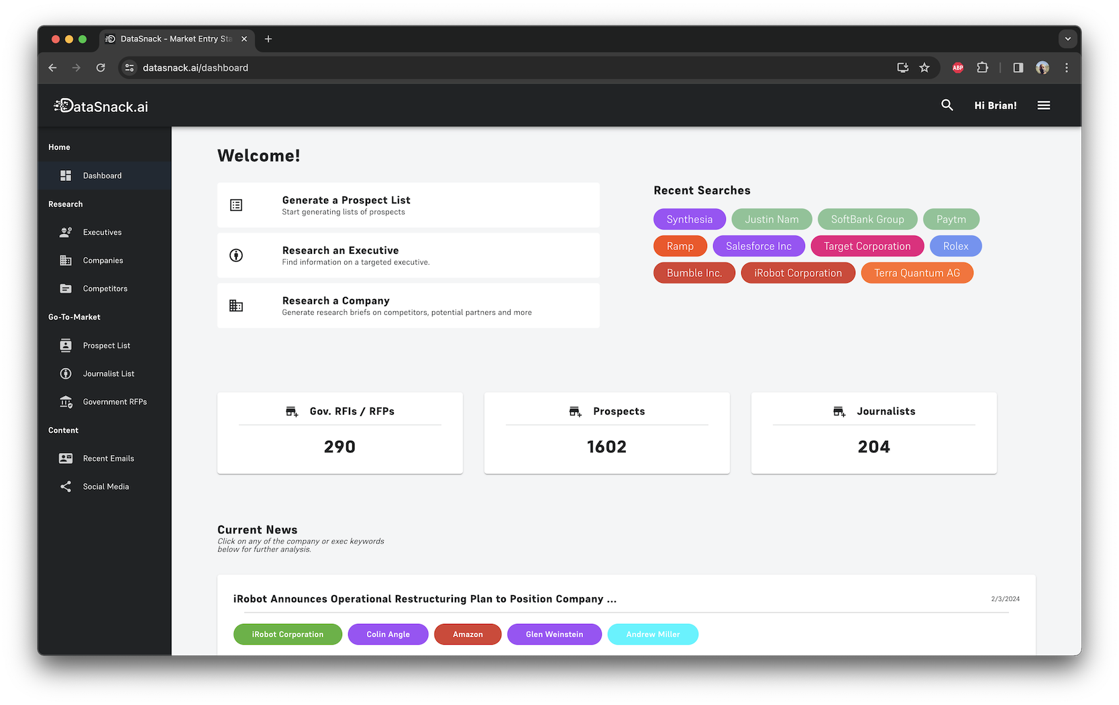1119x705 pixels.
Task: Click the add icon beside Journalists
Action: click(x=839, y=411)
